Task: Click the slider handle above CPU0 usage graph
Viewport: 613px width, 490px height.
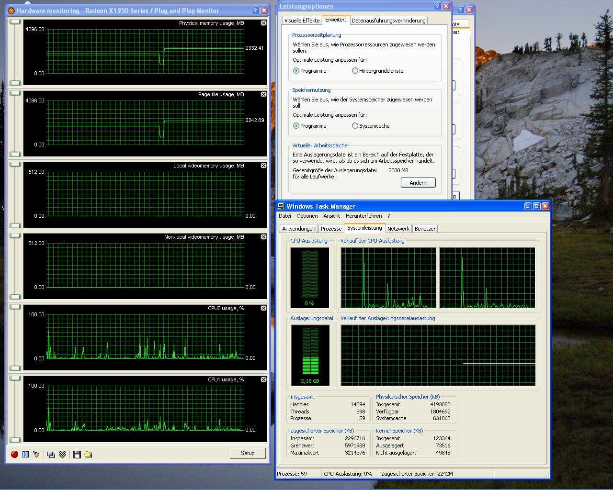Action: point(16,307)
